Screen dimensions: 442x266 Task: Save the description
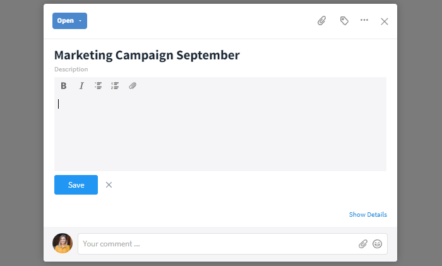[76, 184]
